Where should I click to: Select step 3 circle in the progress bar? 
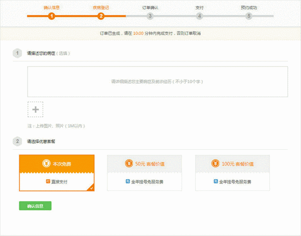[x=150, y=16]
